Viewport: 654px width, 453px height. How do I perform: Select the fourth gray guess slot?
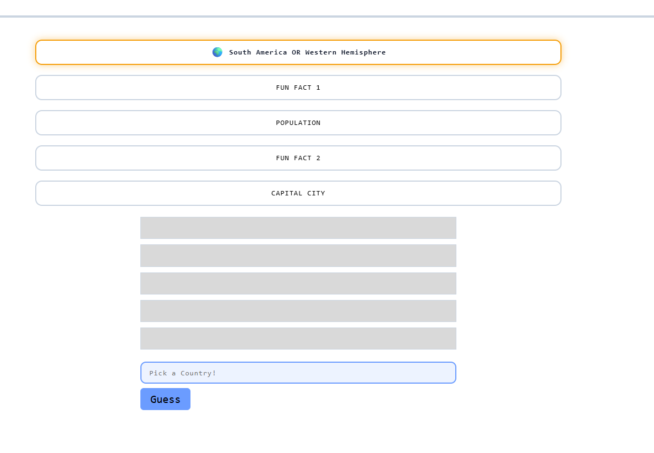(x=298, y=311)
